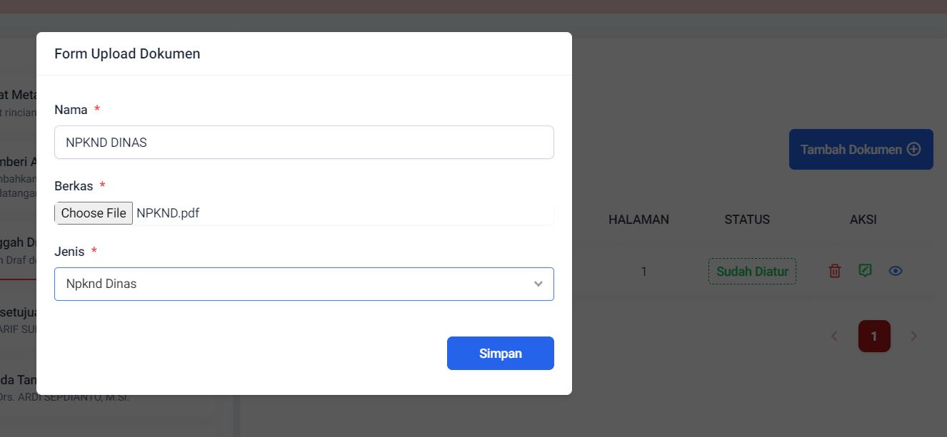
Task: Click the plus-circle icon on Tambah Dokumen
Action: point(913,149)
